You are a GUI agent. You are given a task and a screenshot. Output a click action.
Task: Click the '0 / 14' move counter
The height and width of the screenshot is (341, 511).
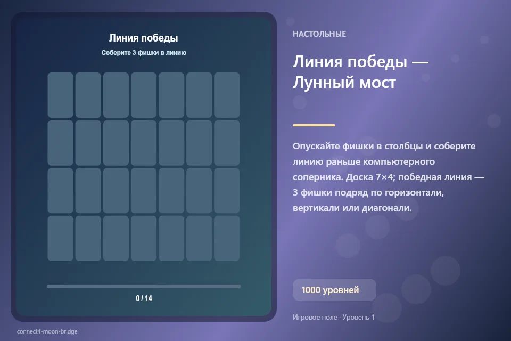(144, 298)
